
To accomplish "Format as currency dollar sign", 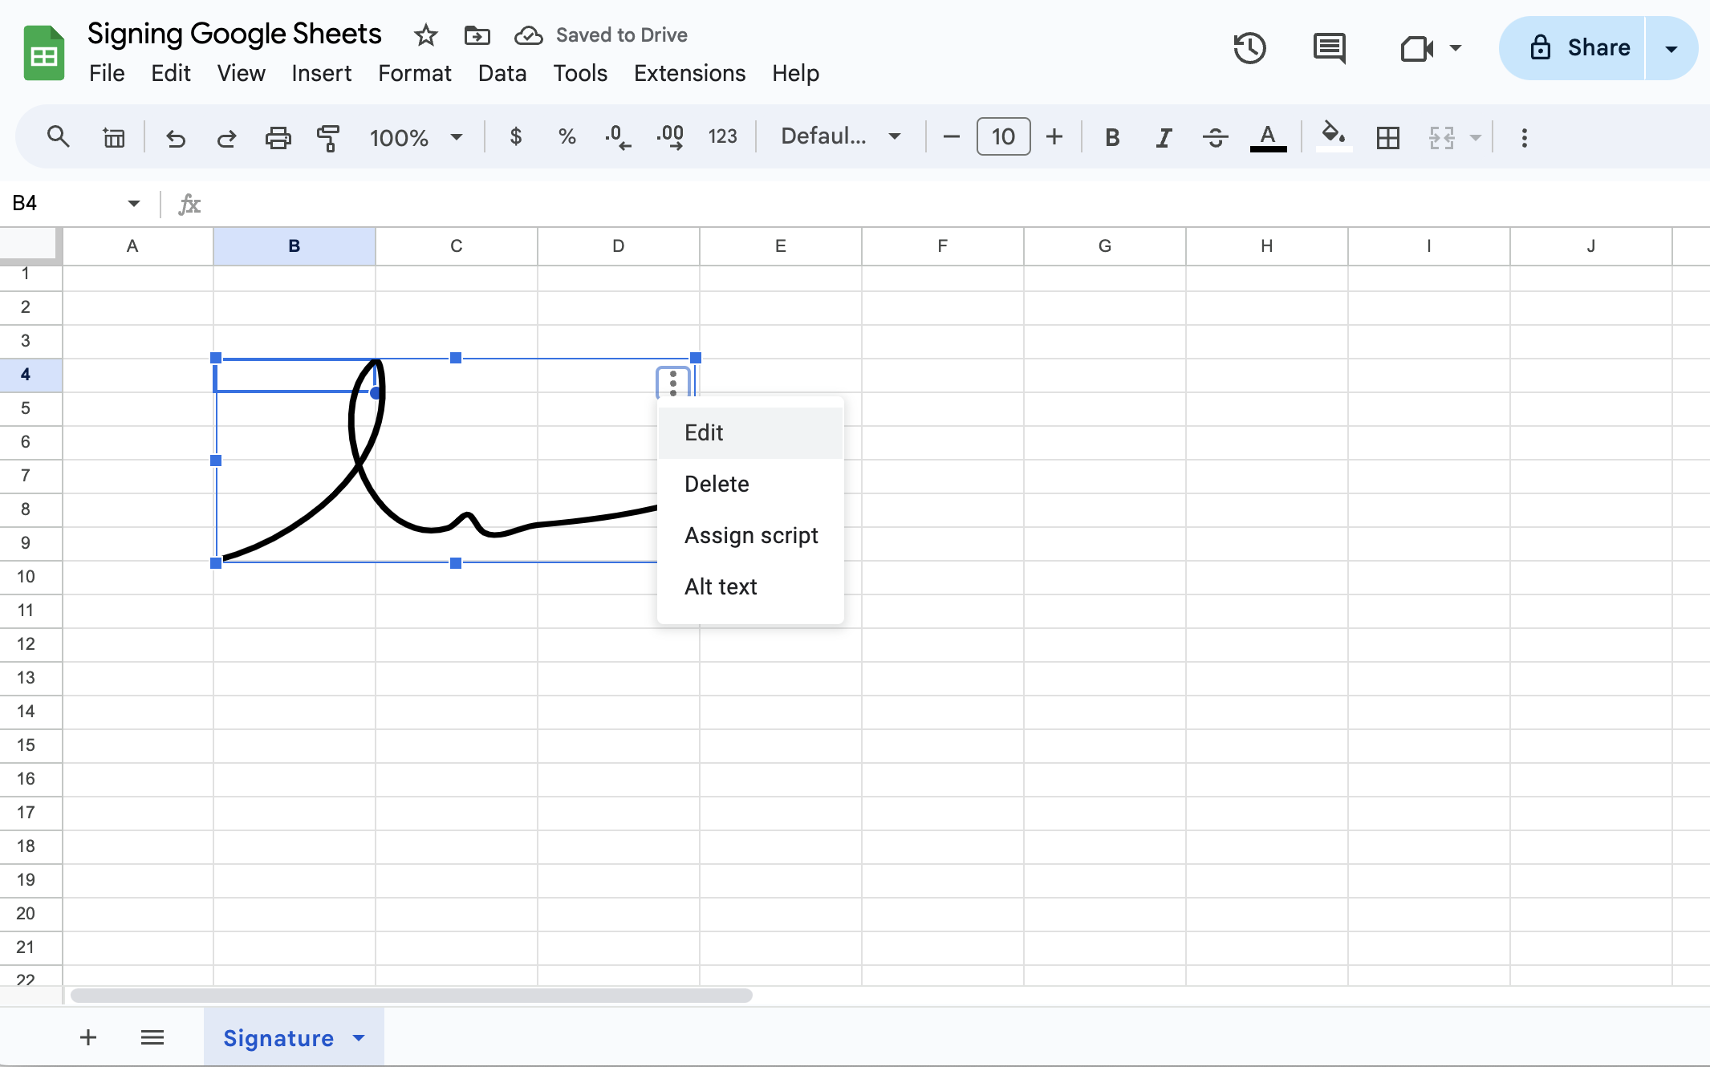I will click(x=516, y=137).
